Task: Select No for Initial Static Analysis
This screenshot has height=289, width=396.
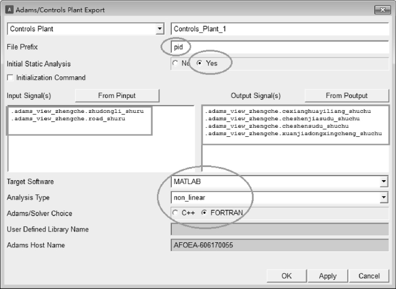Action: coord(175,63)
